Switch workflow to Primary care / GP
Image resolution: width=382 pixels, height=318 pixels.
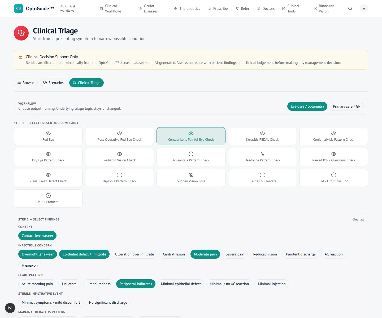pos(346,106)
